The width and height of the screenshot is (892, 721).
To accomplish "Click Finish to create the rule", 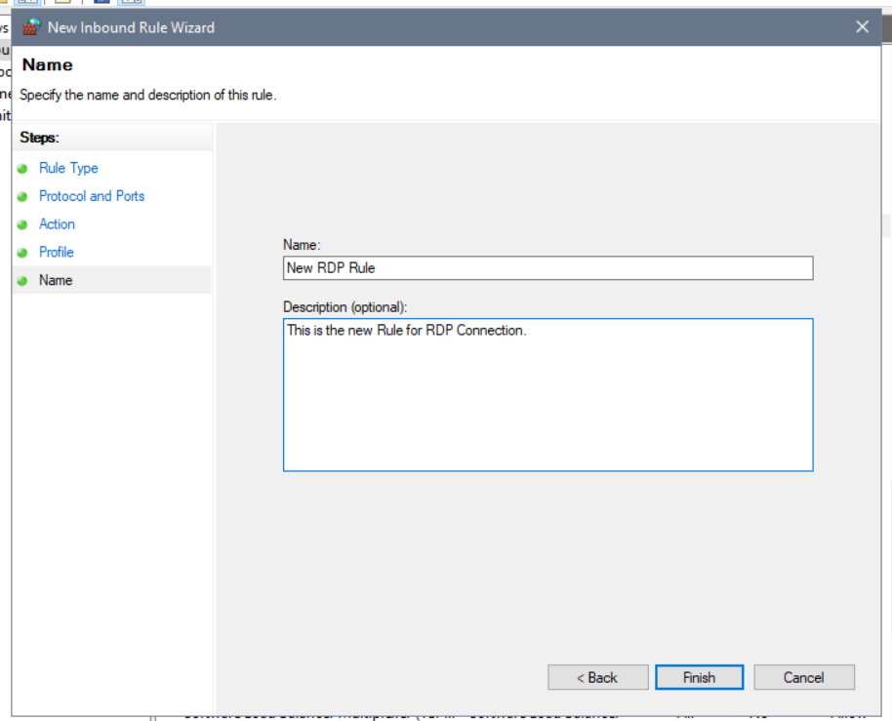I will click(699, 677).
